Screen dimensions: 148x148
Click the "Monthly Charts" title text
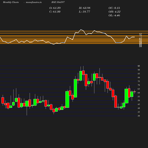point(11,2)
